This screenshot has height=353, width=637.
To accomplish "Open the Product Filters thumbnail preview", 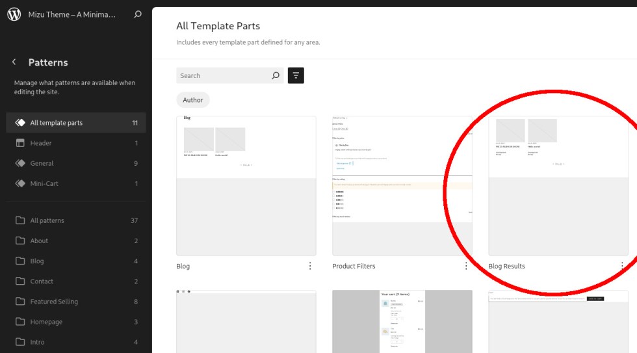I will [402, 185].
